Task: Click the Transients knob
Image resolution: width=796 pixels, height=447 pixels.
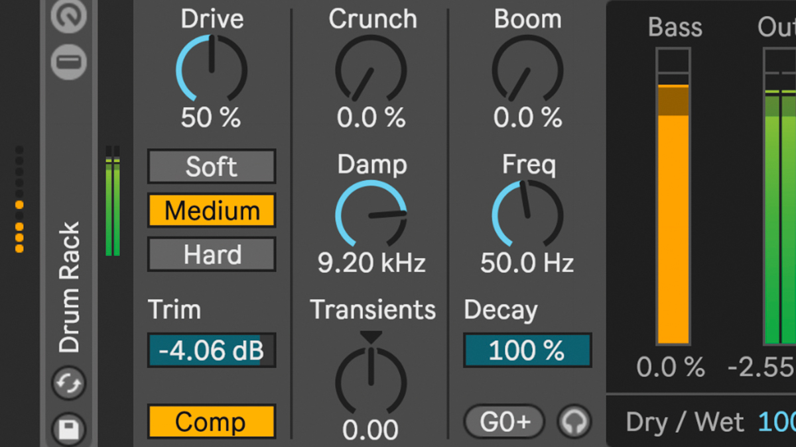Action: 371,381
